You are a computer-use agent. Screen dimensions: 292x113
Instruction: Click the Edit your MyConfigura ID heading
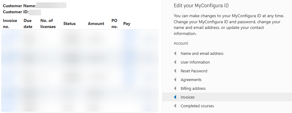[x=201, y=6]
